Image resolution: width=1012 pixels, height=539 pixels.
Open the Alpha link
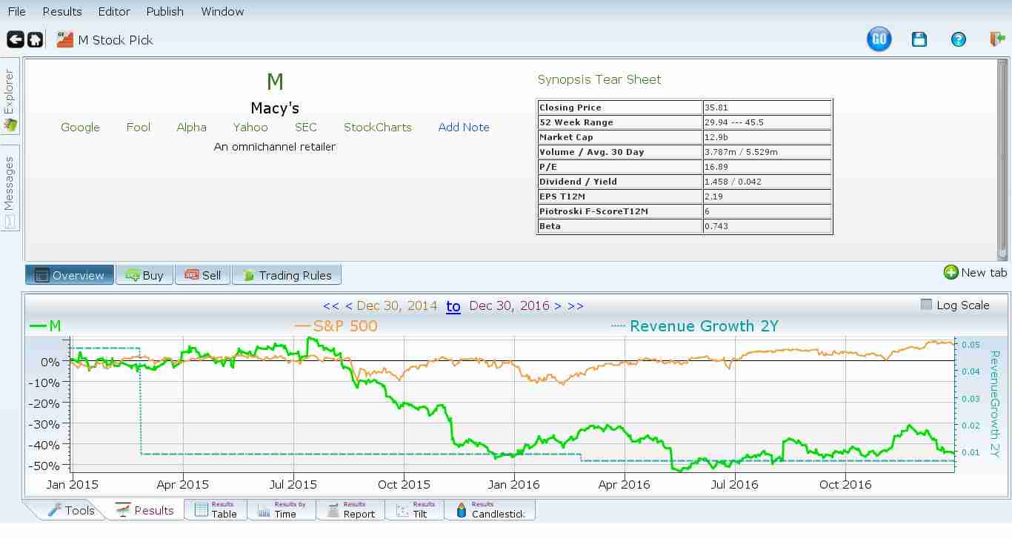[x=191, y=127]
